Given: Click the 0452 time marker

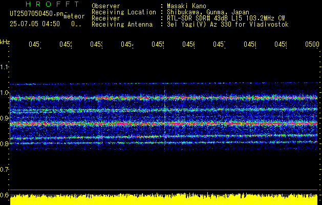Looking at the screenshot, I should pyautogui.click(x=66, y=44).
